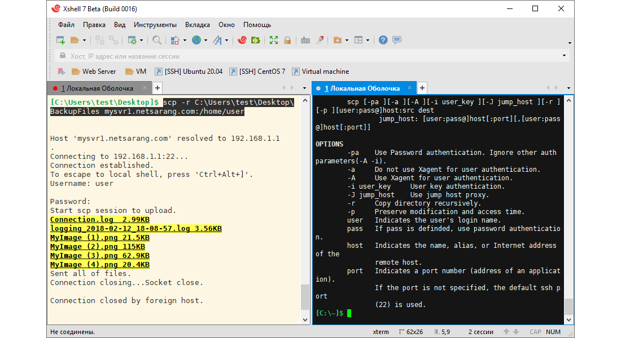This screenshot has width=621, height=338.
Task: Click the pane layout icon
Action: 358,40
